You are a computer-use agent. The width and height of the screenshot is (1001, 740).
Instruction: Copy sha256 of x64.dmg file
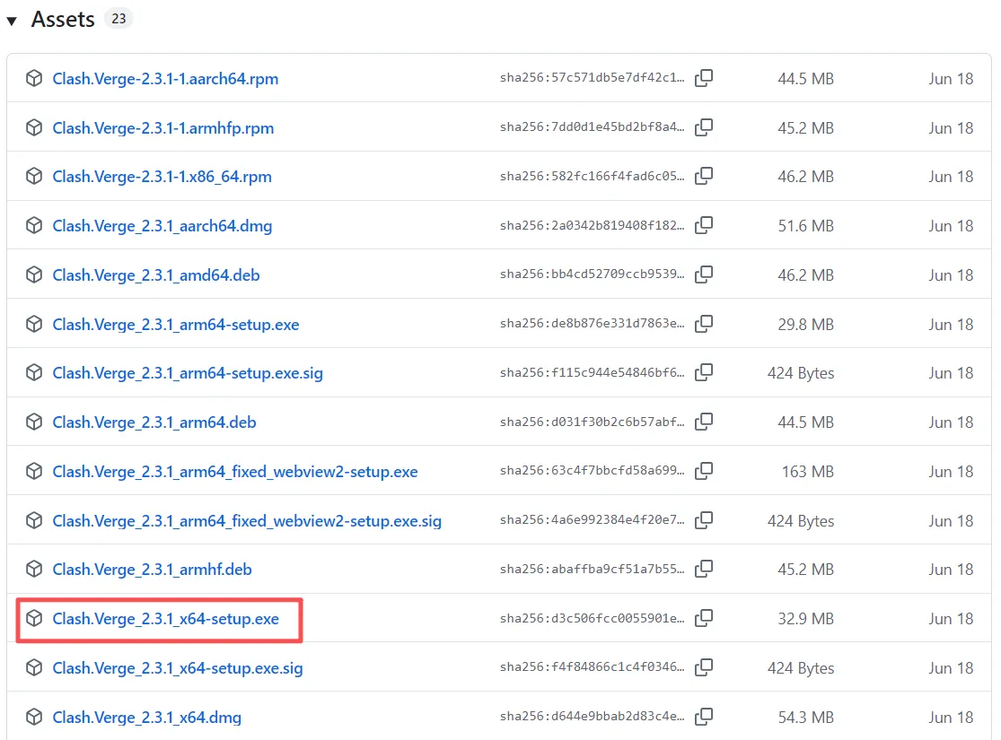click(x=705, y=717)
